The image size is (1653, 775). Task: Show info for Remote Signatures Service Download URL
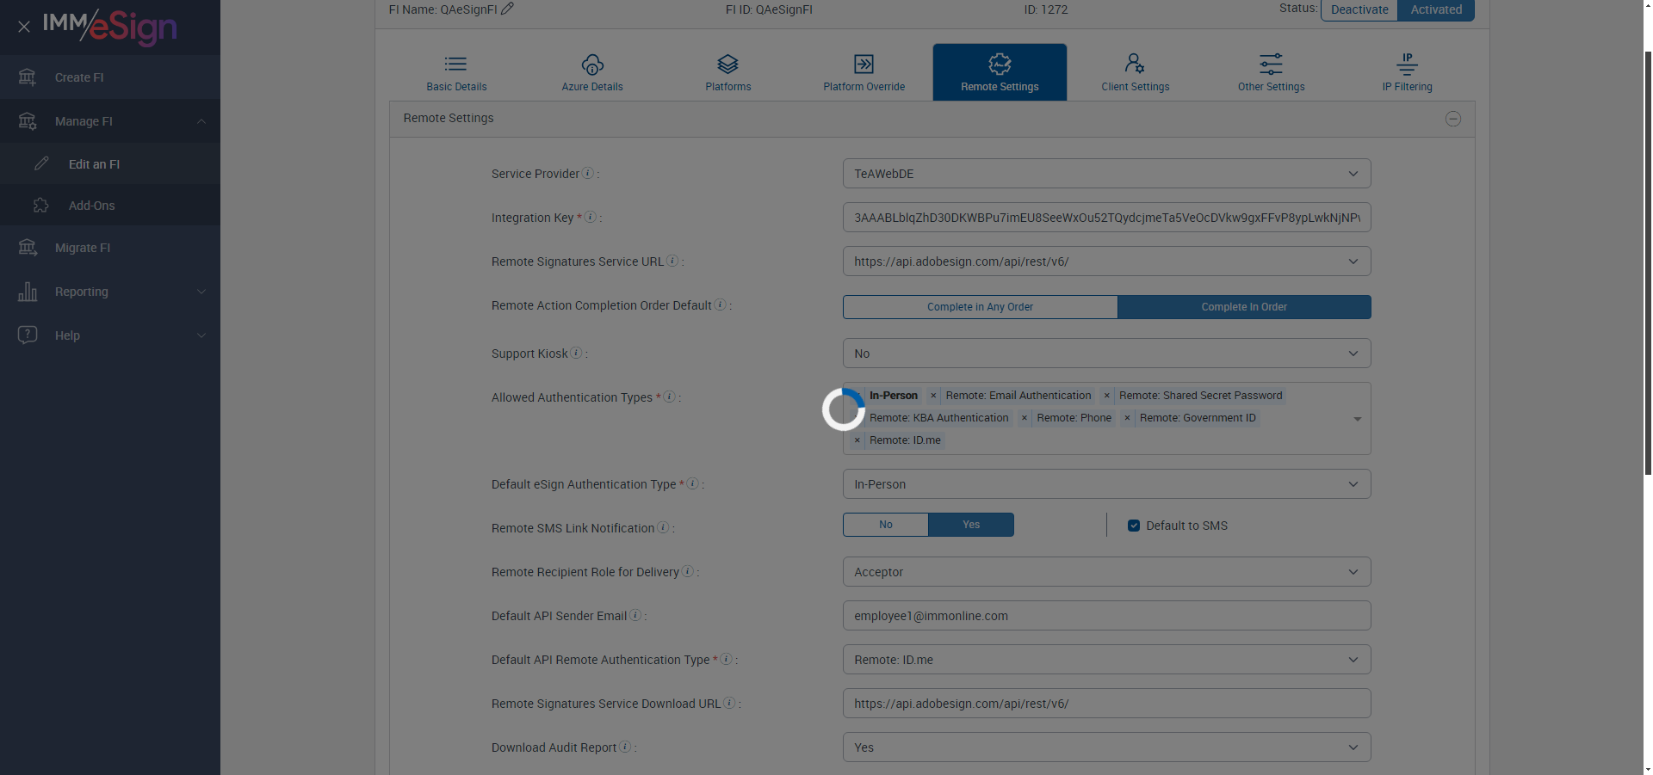729,703
